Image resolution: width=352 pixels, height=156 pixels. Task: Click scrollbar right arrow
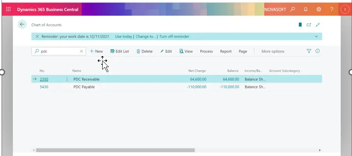coord(320,150)
